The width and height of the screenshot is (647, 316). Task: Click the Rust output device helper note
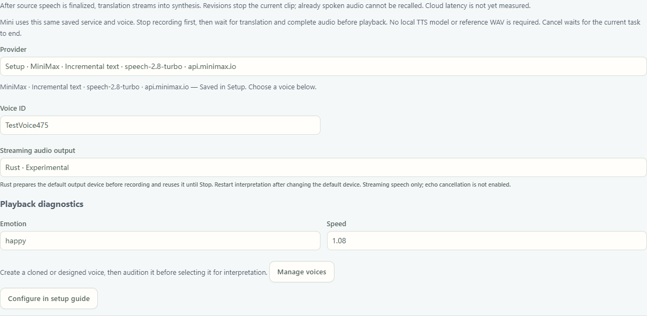pos(255,184)
